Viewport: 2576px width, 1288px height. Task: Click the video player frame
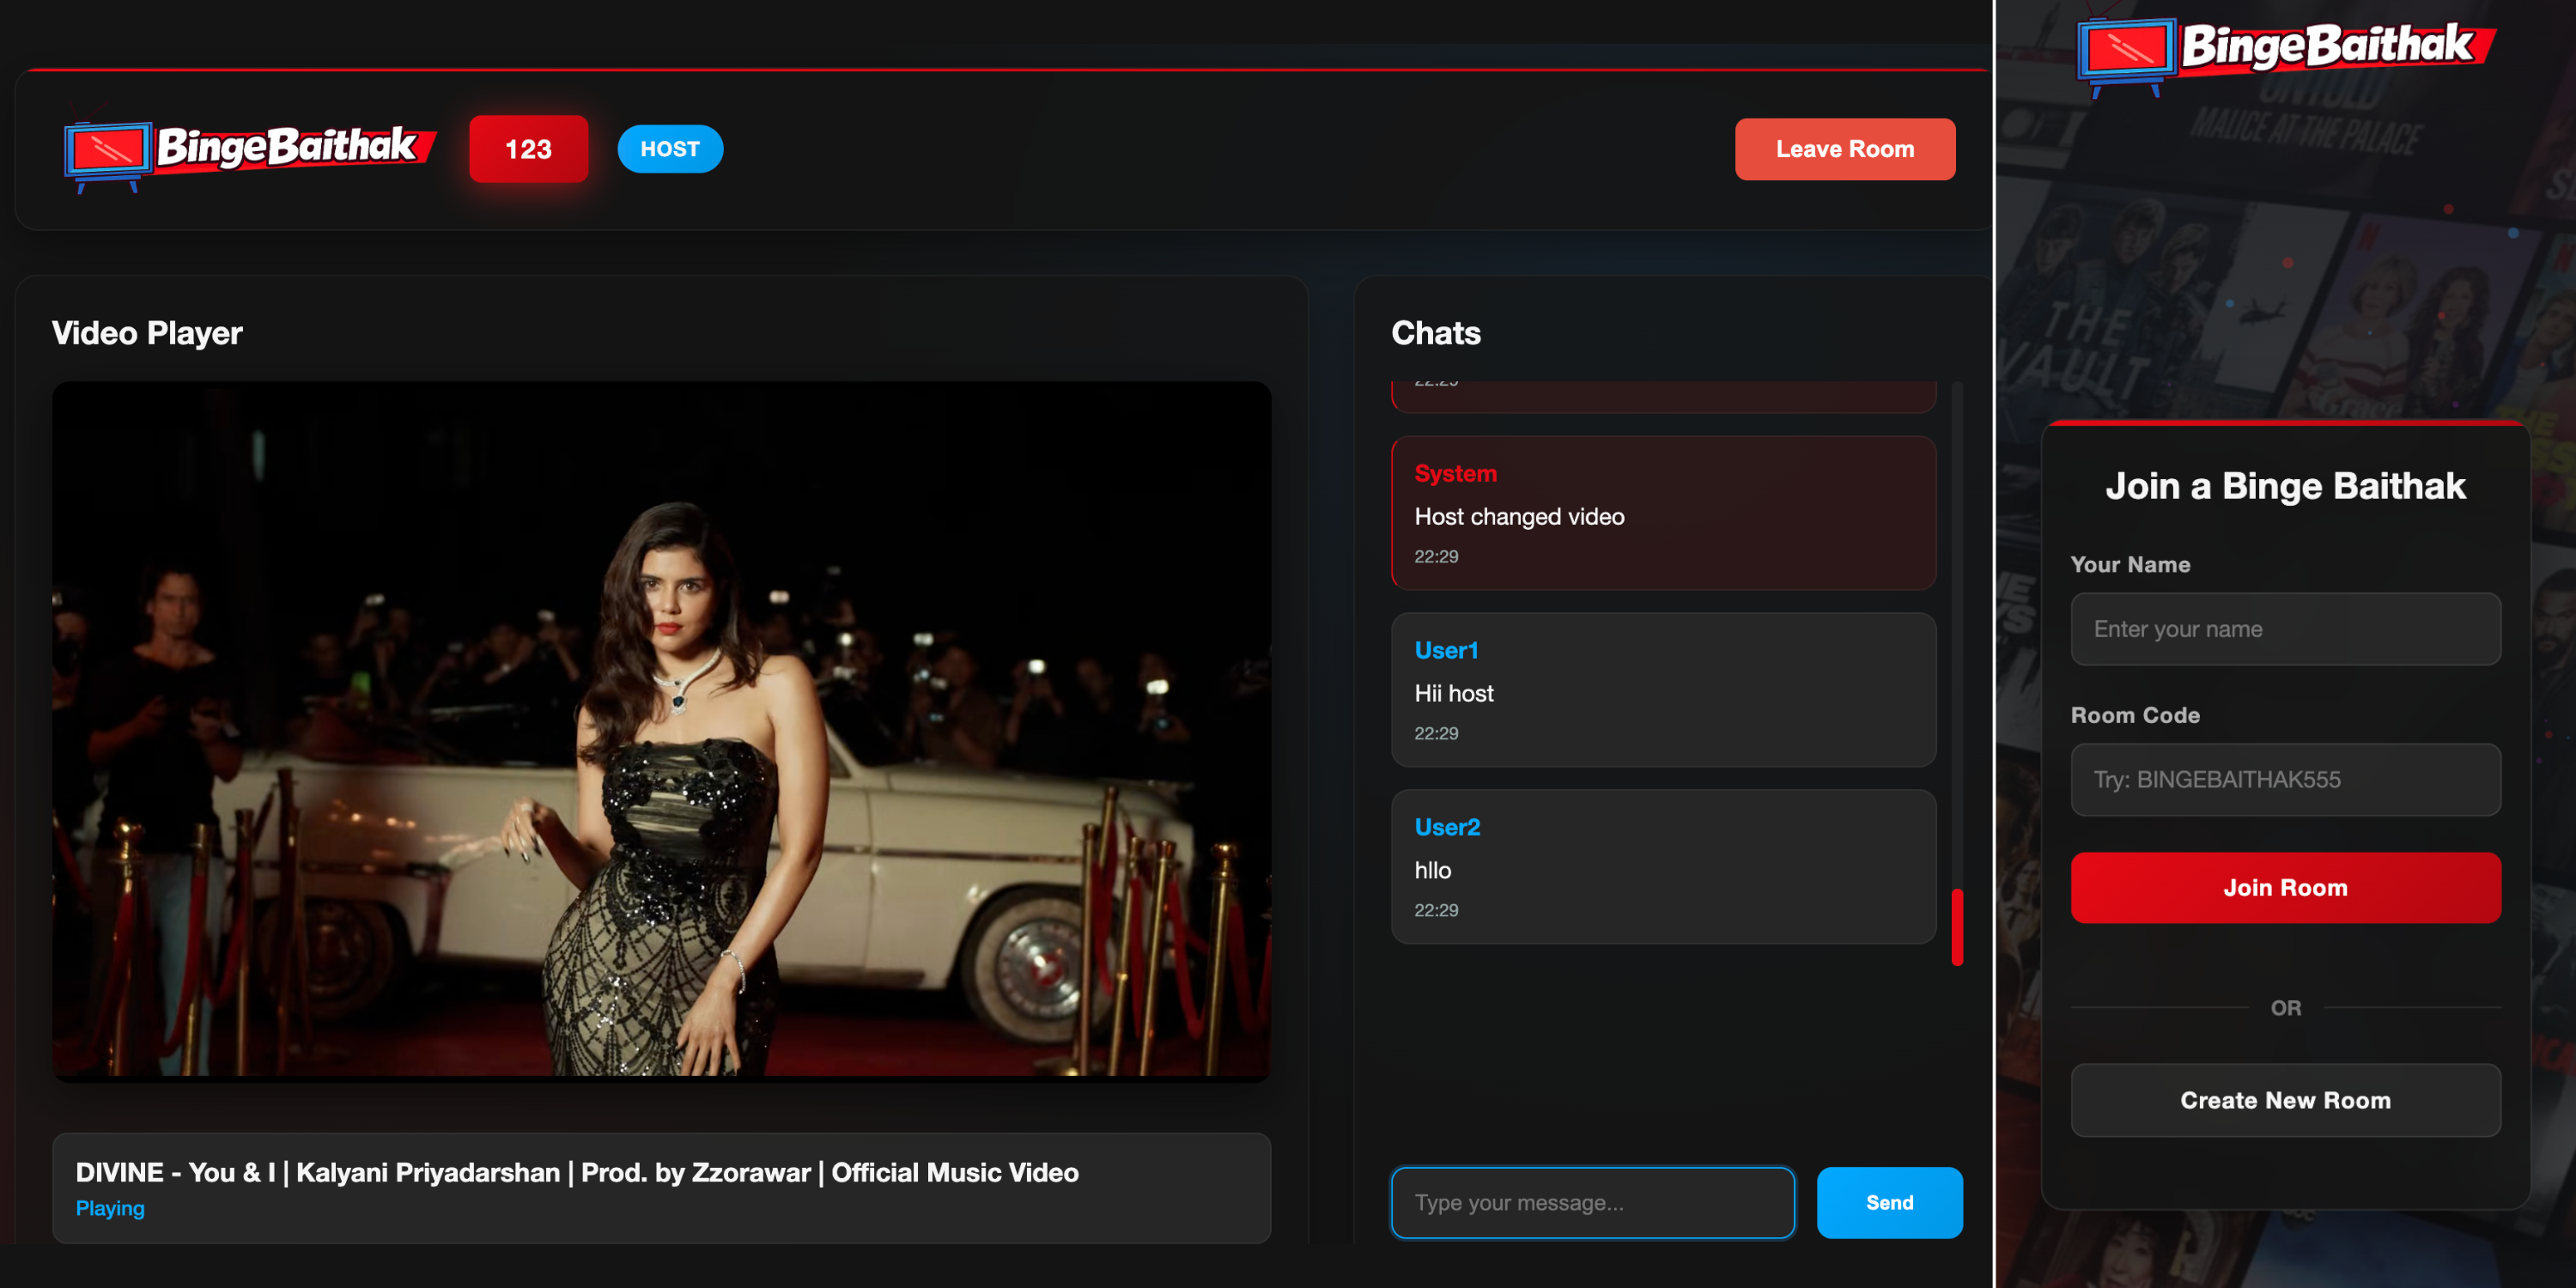click(x=661, y=729)
